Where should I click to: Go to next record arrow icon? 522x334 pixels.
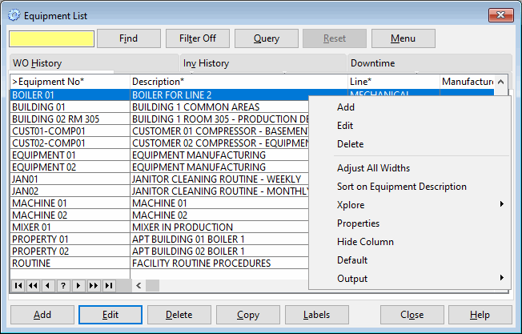pyautogui.click(x=78, y=285)
